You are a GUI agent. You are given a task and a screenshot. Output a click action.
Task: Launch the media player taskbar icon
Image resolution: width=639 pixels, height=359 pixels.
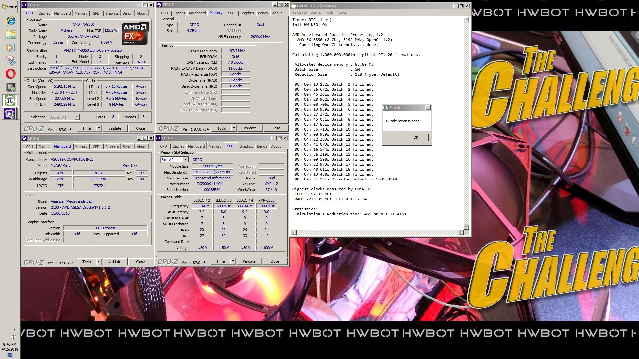click(10, 47)
